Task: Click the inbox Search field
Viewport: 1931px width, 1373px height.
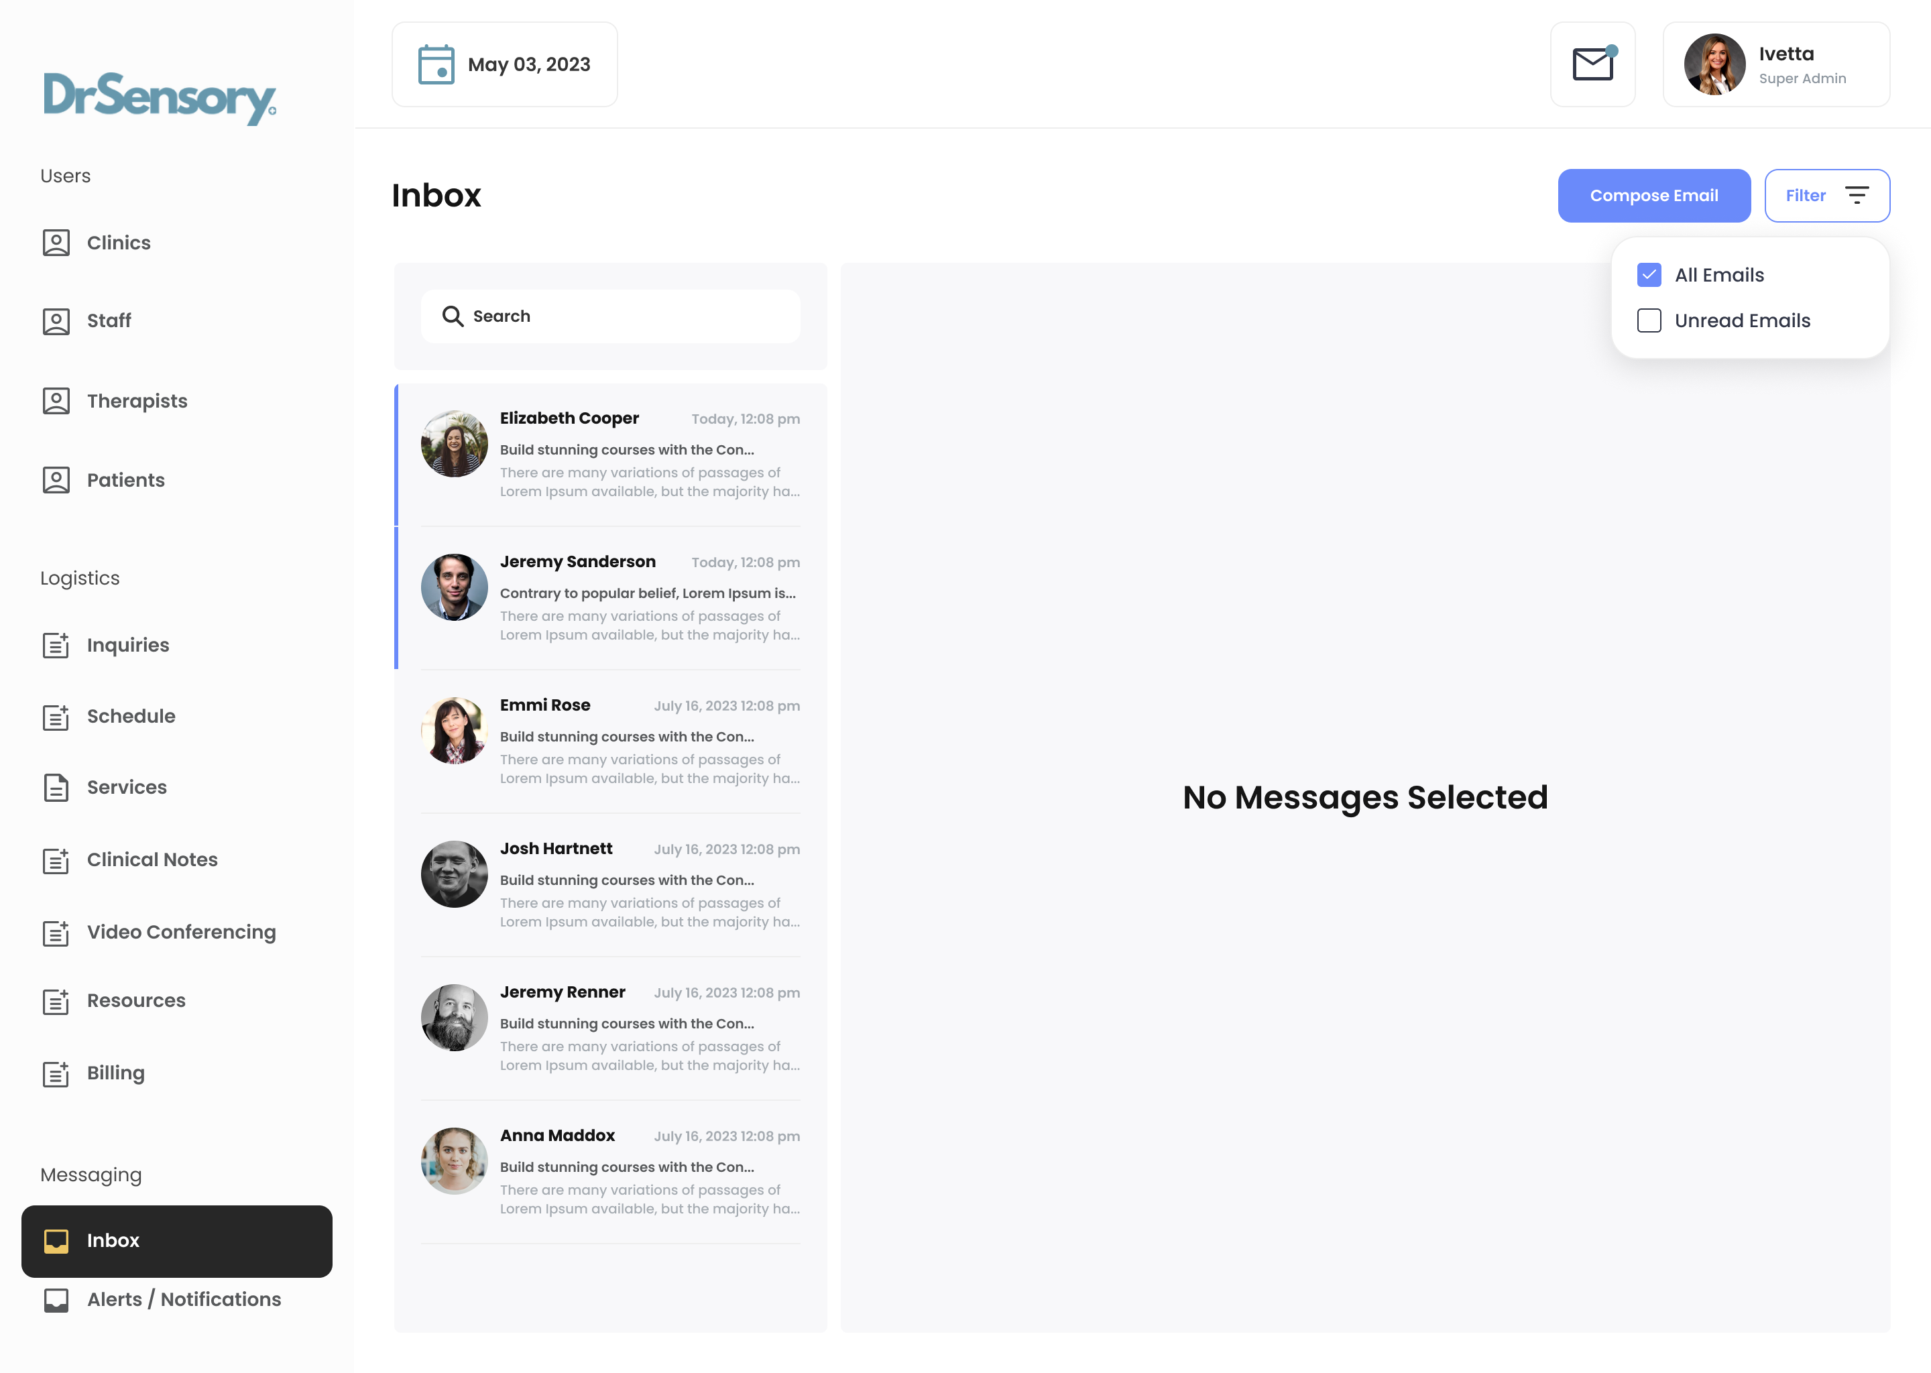Action: point(610,316)
